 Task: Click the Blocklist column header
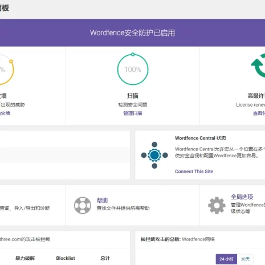[66, 258]
